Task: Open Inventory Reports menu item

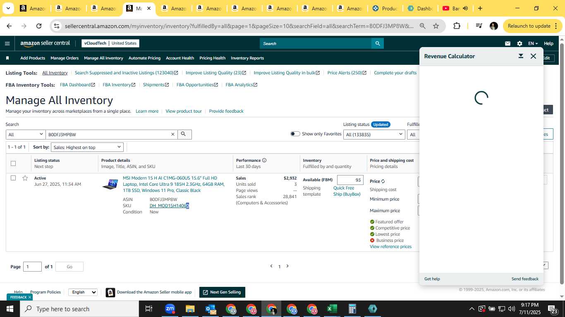Action: click(x=247, y=58)
